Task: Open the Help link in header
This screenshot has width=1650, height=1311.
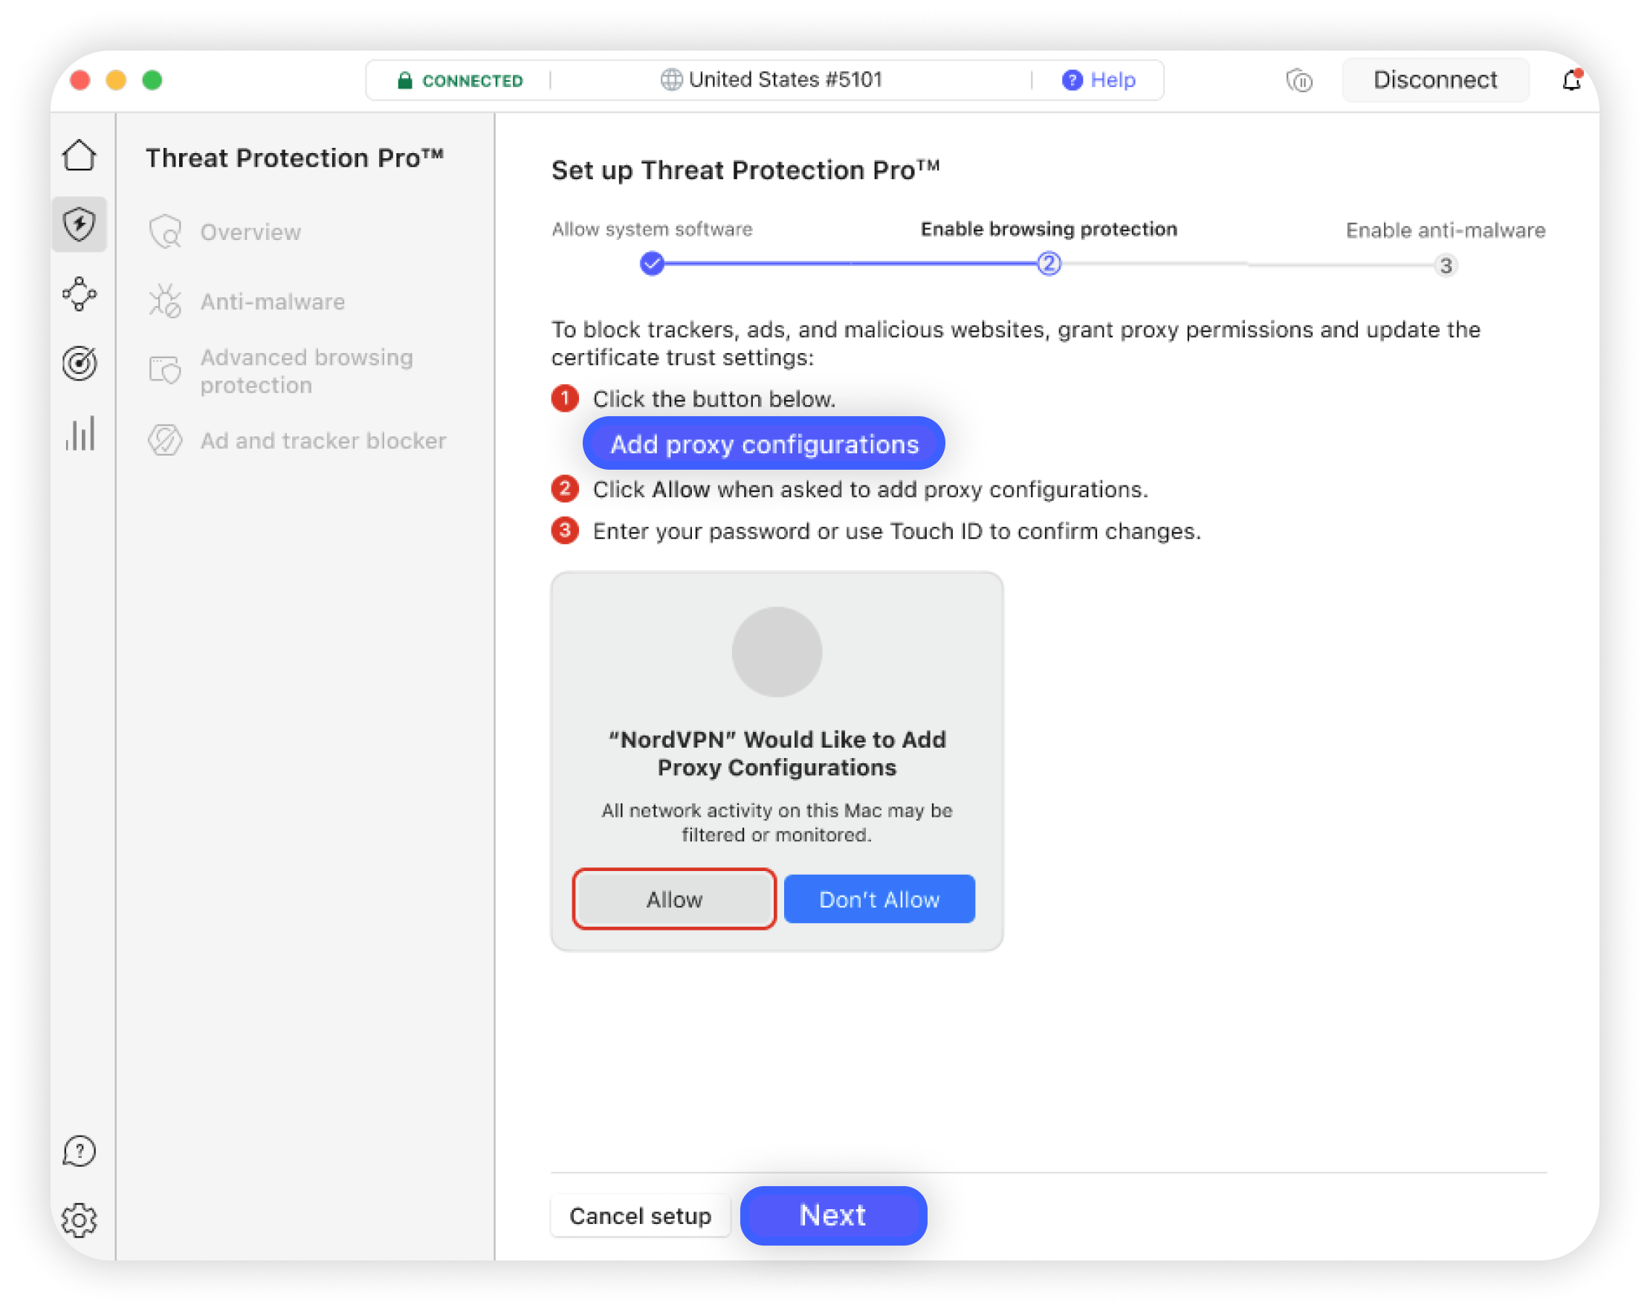Action: tap(1099, 80)
